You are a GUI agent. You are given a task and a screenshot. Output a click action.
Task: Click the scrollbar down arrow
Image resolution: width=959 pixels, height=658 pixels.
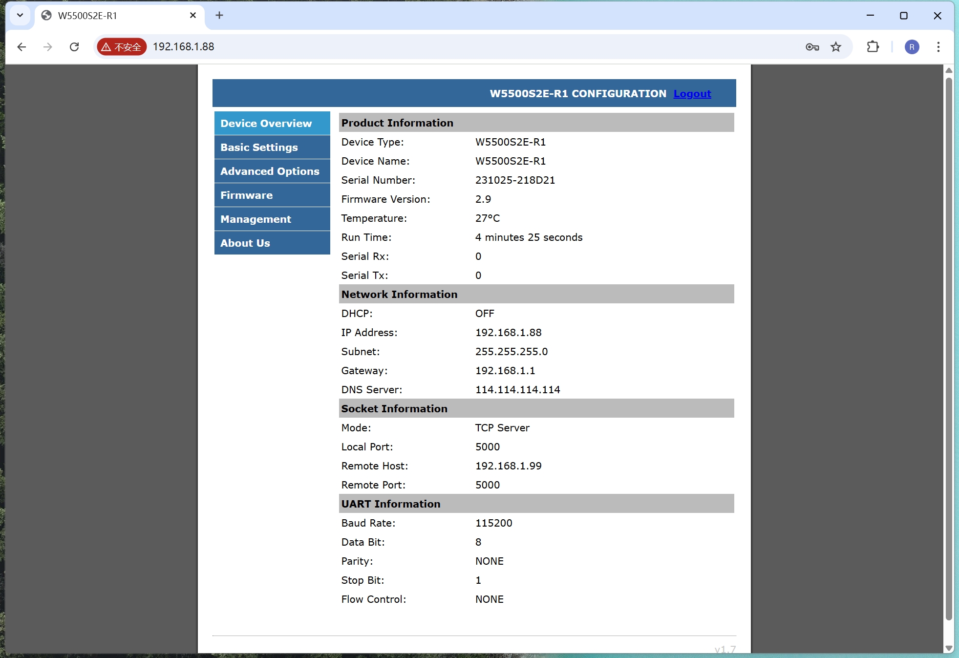(x=949, y=648)
